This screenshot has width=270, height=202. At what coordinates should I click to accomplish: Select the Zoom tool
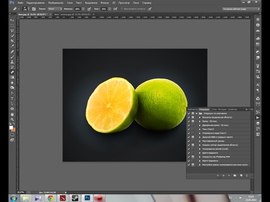point(12,120)
